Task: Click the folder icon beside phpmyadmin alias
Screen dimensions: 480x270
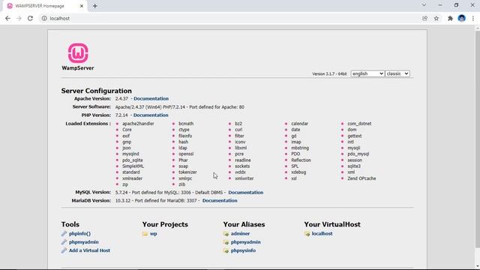Action: (x=226, y=242)
